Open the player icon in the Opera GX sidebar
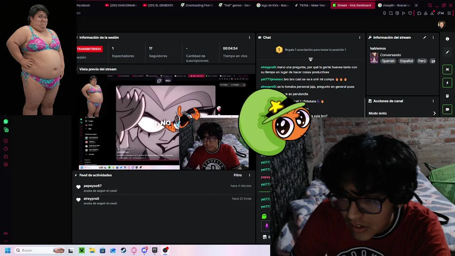Viewport: 455px width, 256px height. click(x=6, y=141)
